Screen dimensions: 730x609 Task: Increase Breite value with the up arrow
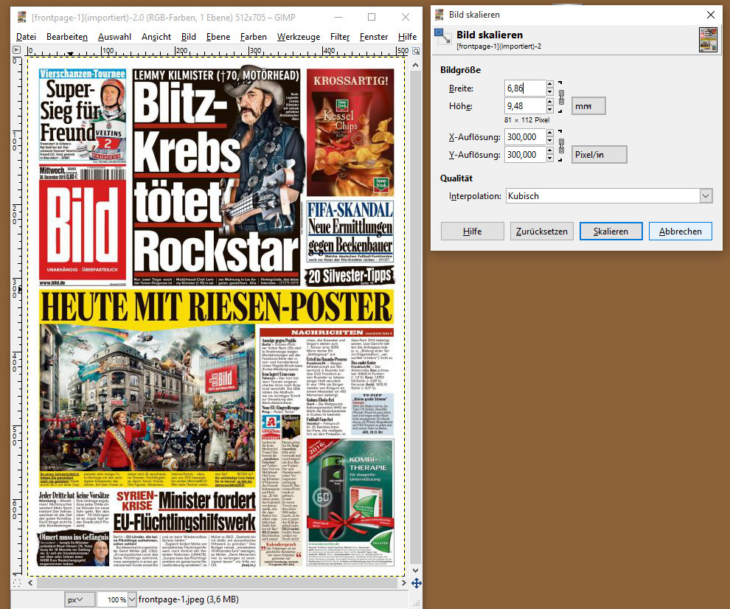tap(550, 84)
